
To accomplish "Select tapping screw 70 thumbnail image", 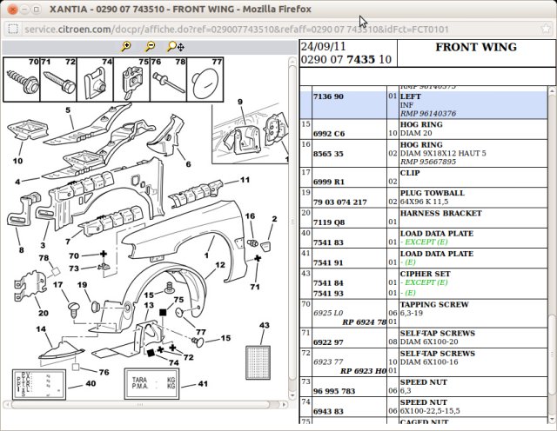I will (22, 80).
